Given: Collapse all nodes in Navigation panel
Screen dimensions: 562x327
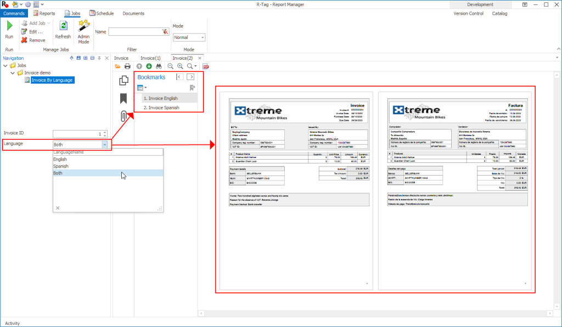Looking at the screenshot, I should [92, 58].
